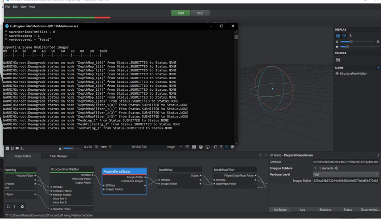Switch to the Task Manager tab

click(59, 156)
